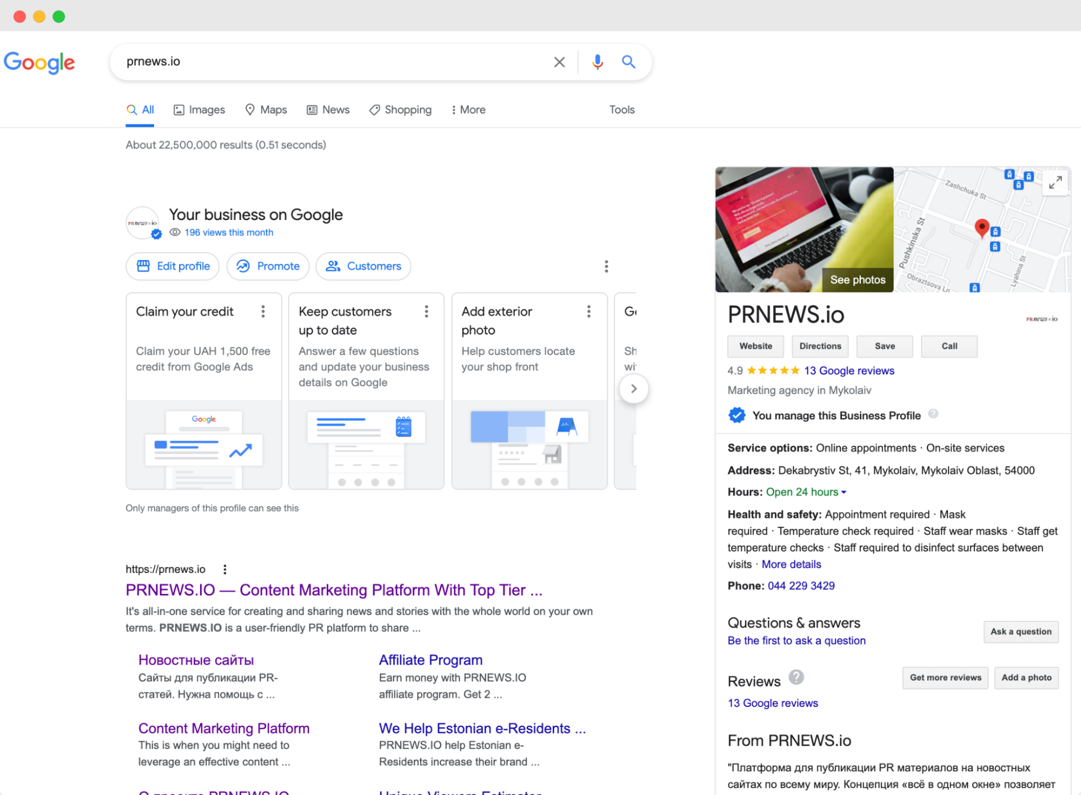Expand the Open 24 hours dropdown
Viewport: 1081px width, 795px height.
806,492
